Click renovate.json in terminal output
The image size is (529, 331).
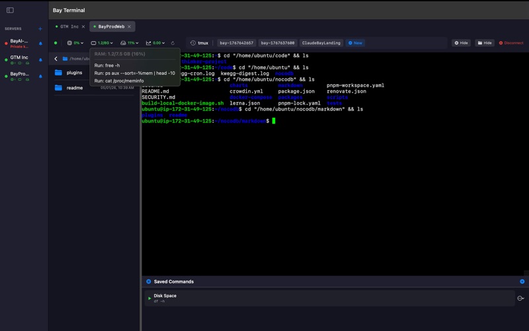tap(346, 91)
